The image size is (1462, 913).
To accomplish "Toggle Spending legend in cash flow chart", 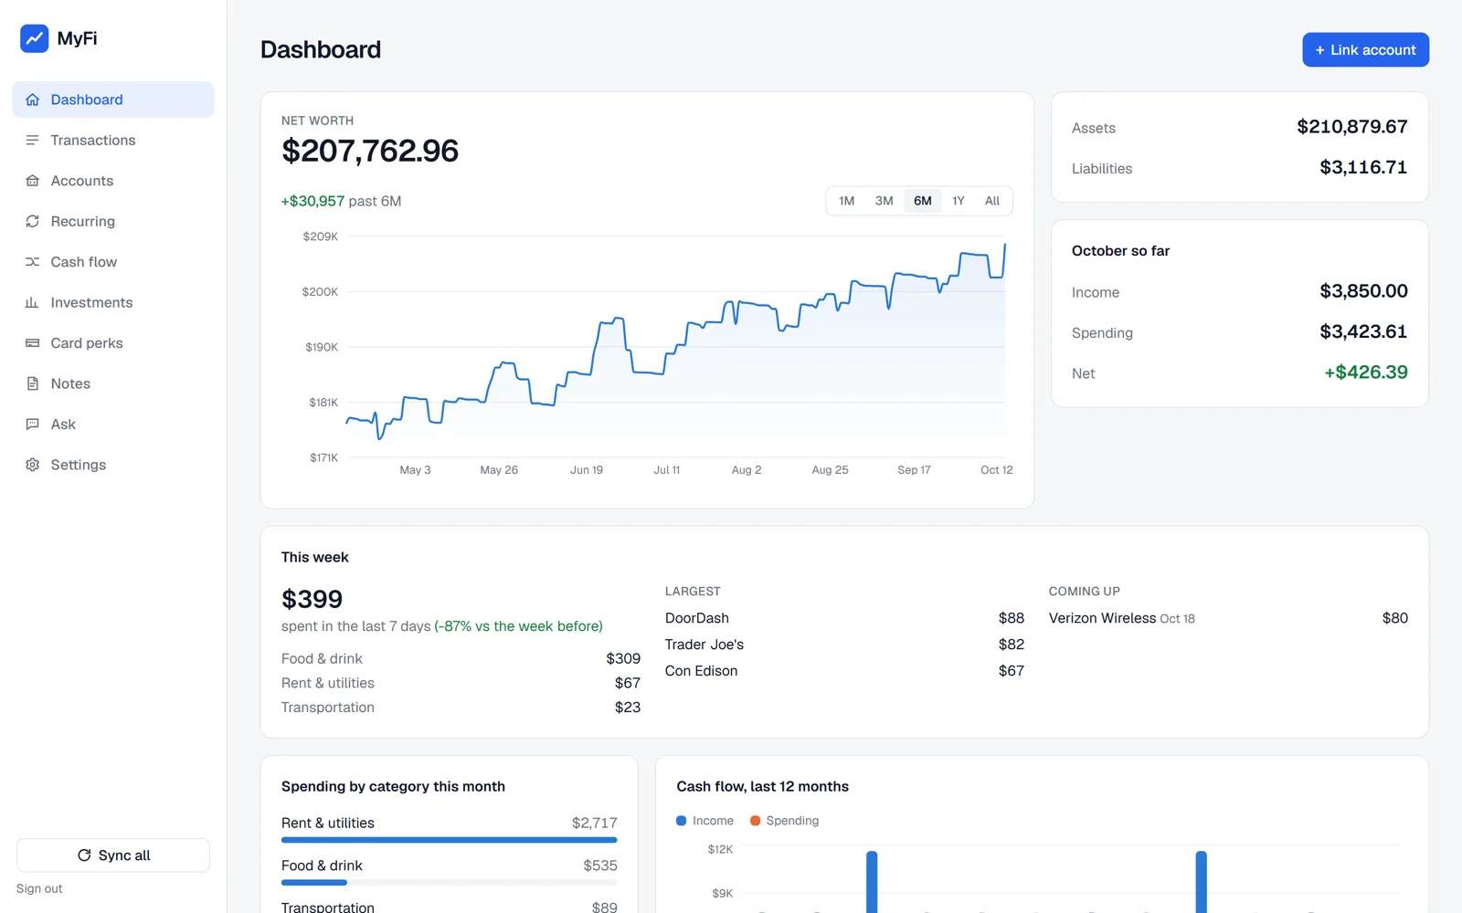I will (784, 821).
